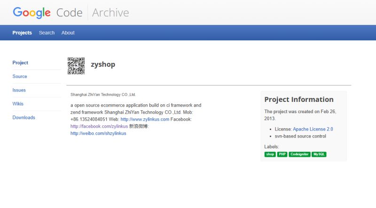376x208 pixels.
Task: Go to the Source sidebar section
Action: point(20,77)
